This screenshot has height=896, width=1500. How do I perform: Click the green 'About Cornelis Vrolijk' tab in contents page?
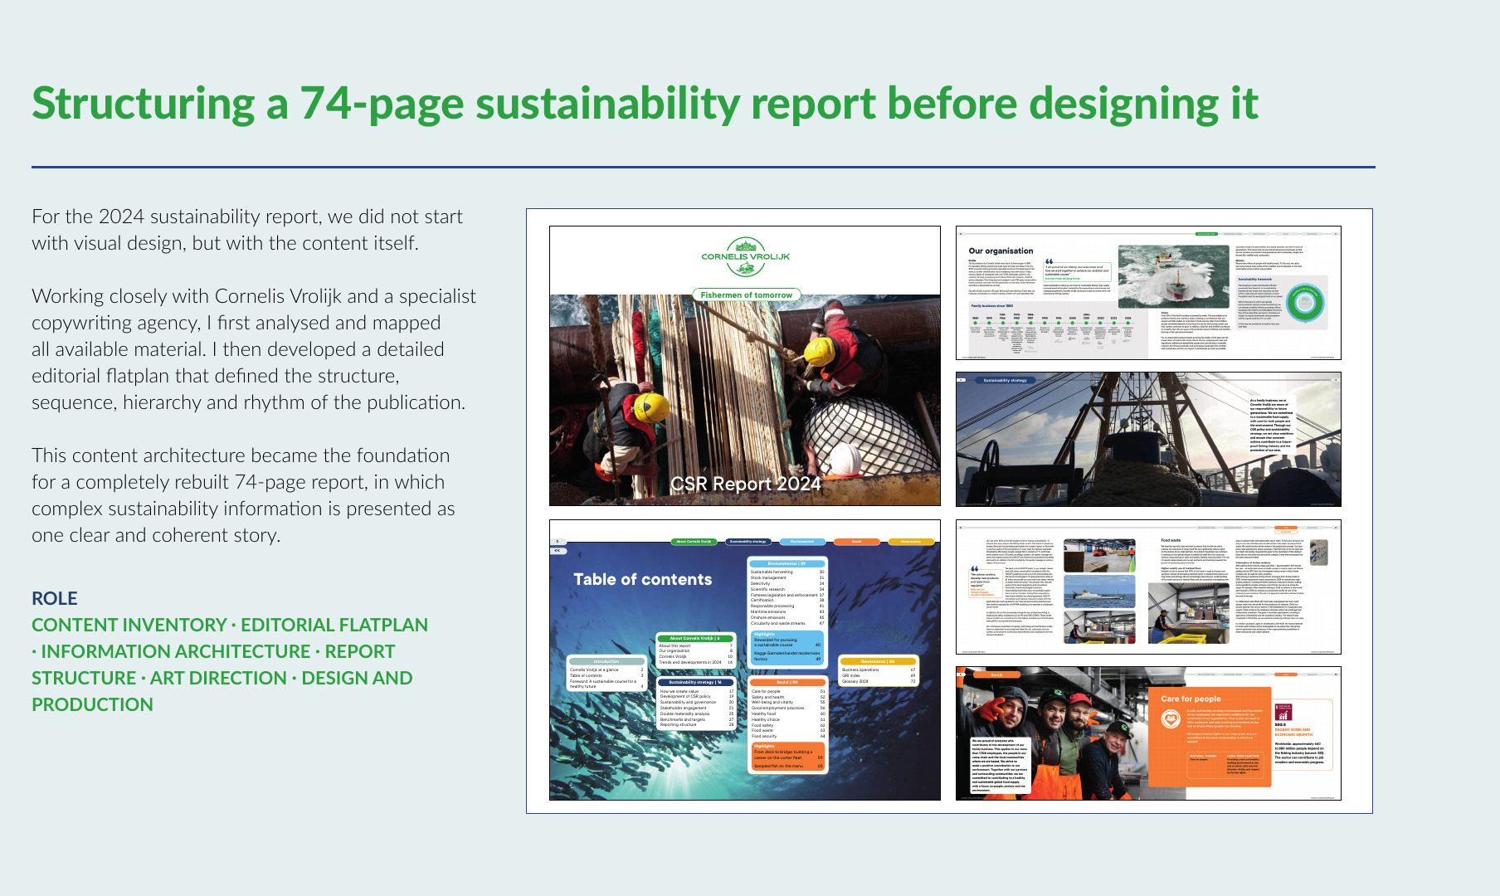pyautogui.click(x=694, y=542)
